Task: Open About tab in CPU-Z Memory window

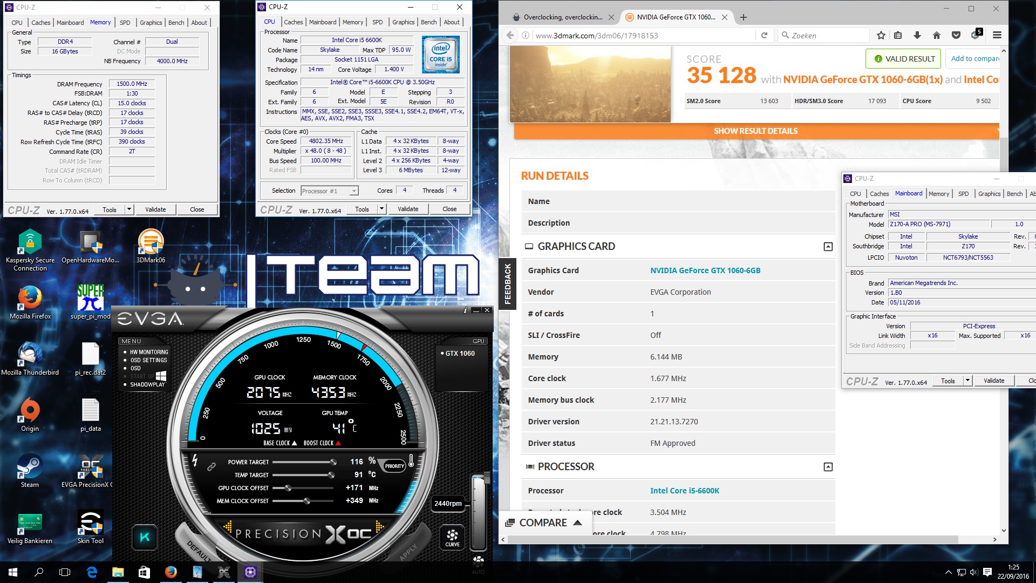Action: coord(199,23)
